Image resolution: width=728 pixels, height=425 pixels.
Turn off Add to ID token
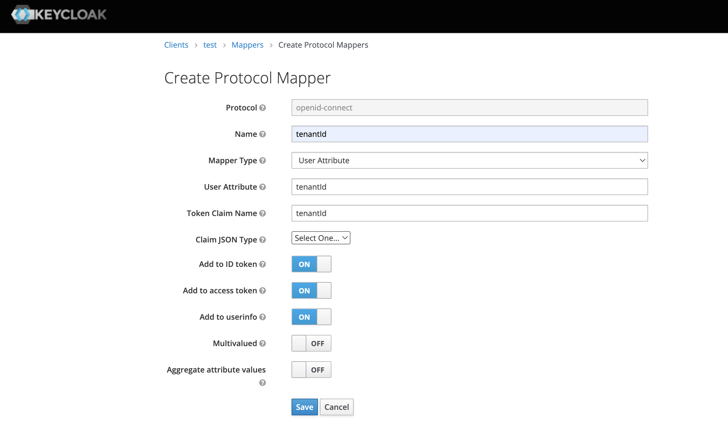tap(311, 264)
